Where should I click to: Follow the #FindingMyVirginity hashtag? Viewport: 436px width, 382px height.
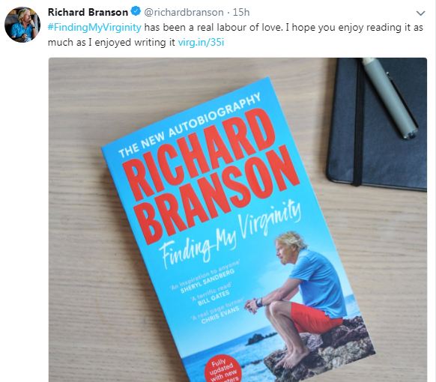(x=94, y=28)
